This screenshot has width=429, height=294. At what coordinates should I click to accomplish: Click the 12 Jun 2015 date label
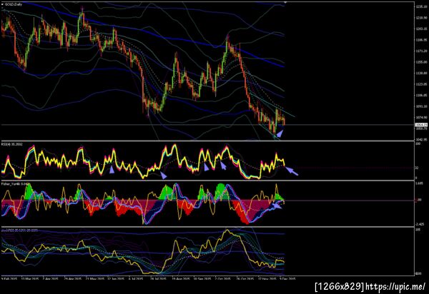click(115, 279)
